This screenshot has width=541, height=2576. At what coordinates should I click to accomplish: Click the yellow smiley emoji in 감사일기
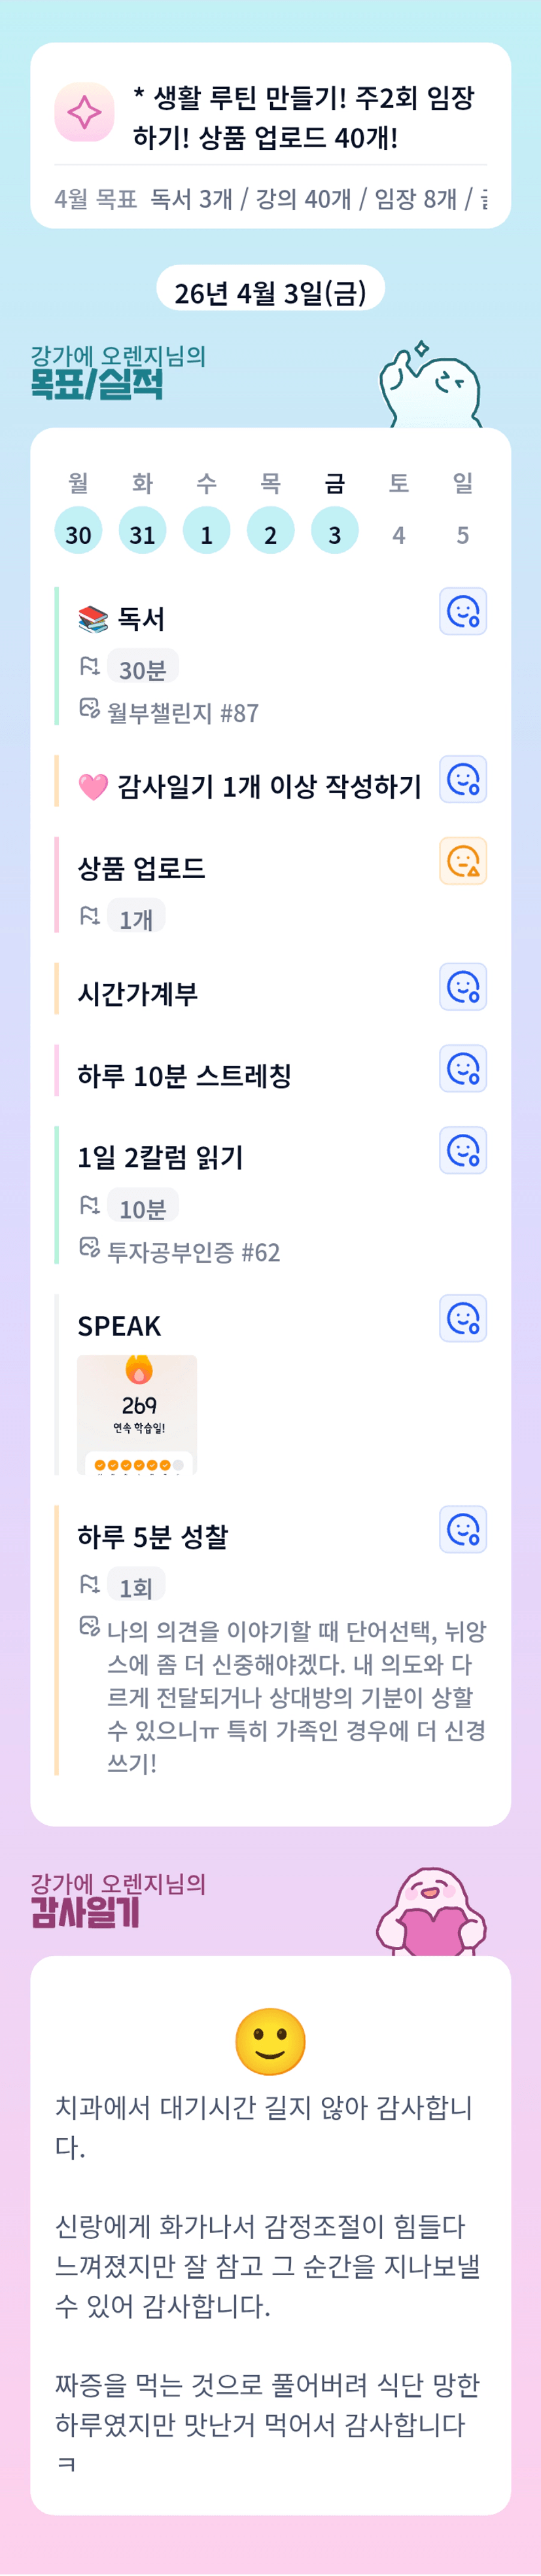pos(270,2042)
